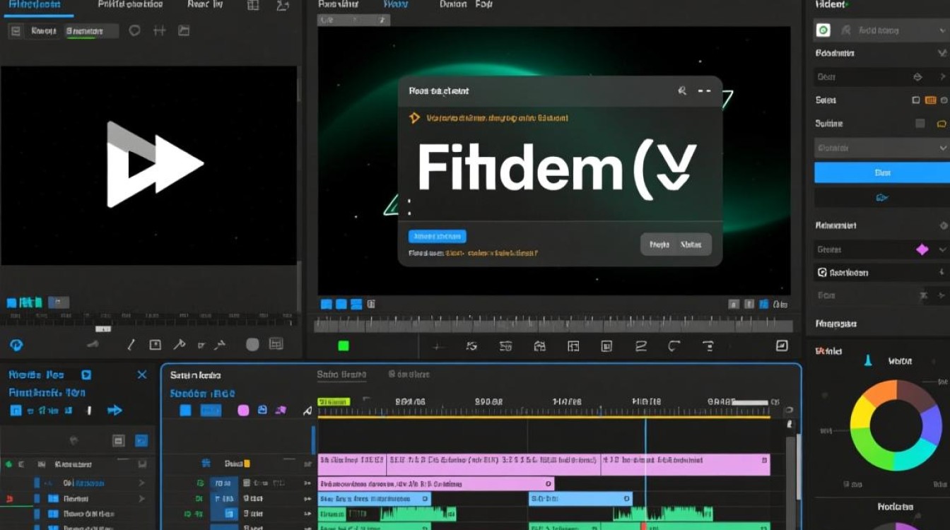Click the split-window icon in program monitor toolbar
Viewport: 950px width, 530px height.
pyautogui.click(x=573, y=346)
